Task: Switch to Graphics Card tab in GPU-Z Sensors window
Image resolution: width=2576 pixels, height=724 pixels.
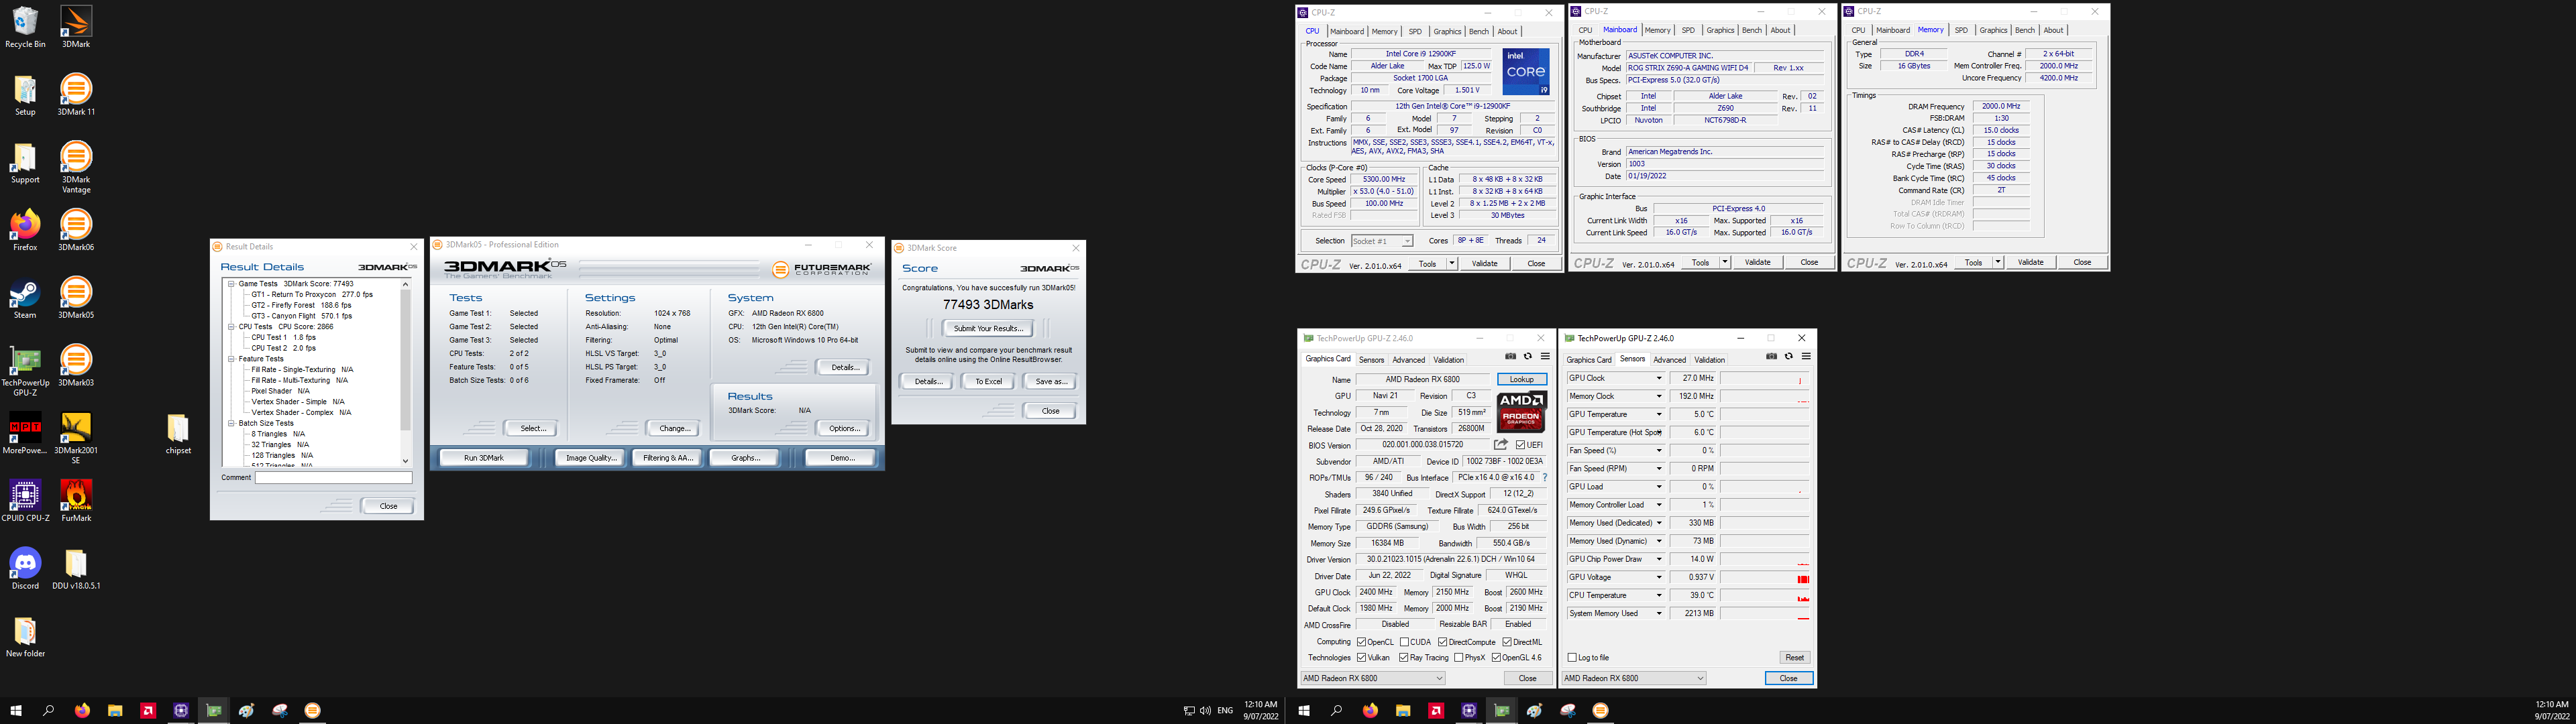Action: click(1589, 360)
